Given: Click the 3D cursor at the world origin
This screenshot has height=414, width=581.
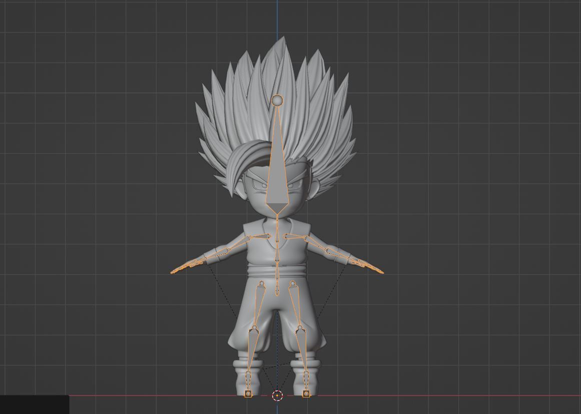Looking at the screenshot, I should pos(277,395).
